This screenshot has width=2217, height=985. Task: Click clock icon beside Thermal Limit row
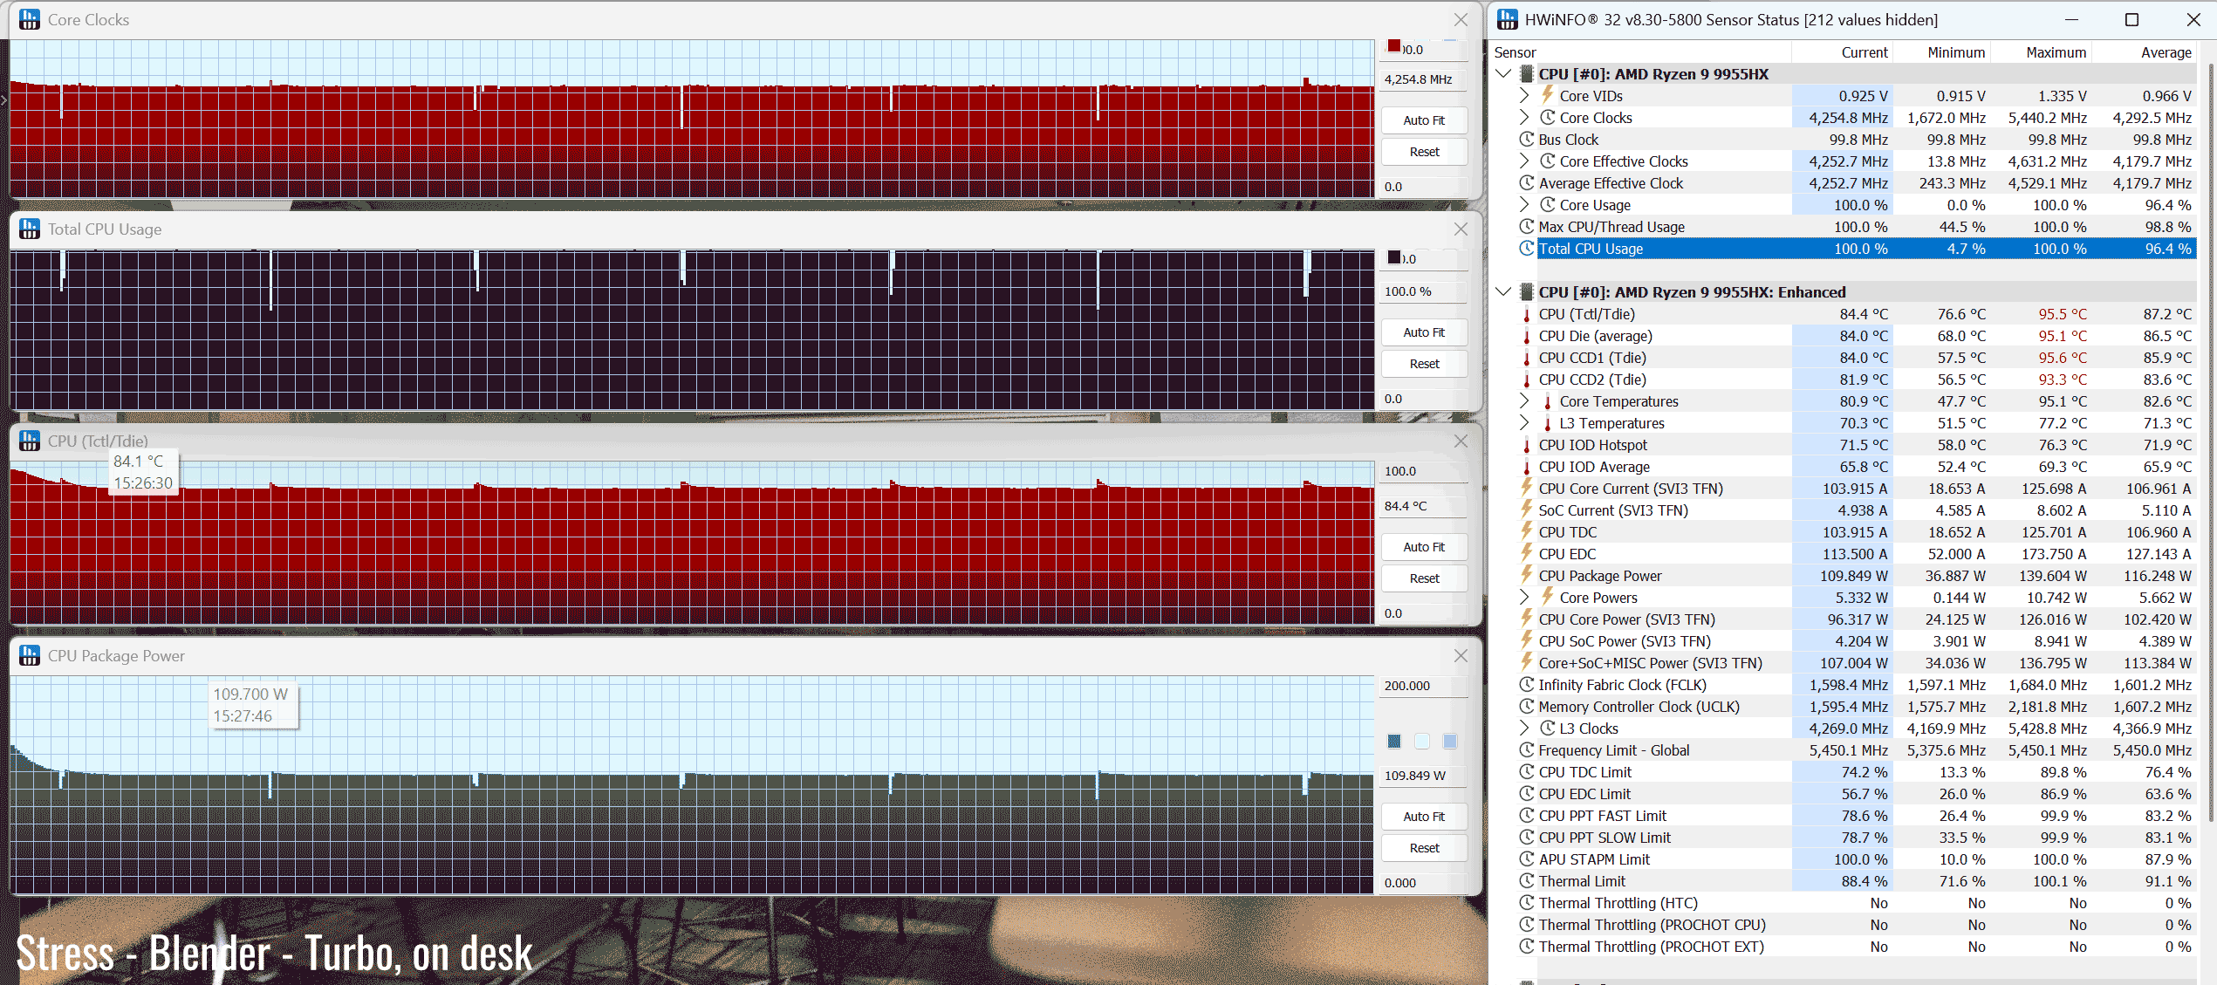pos(1526,881)
